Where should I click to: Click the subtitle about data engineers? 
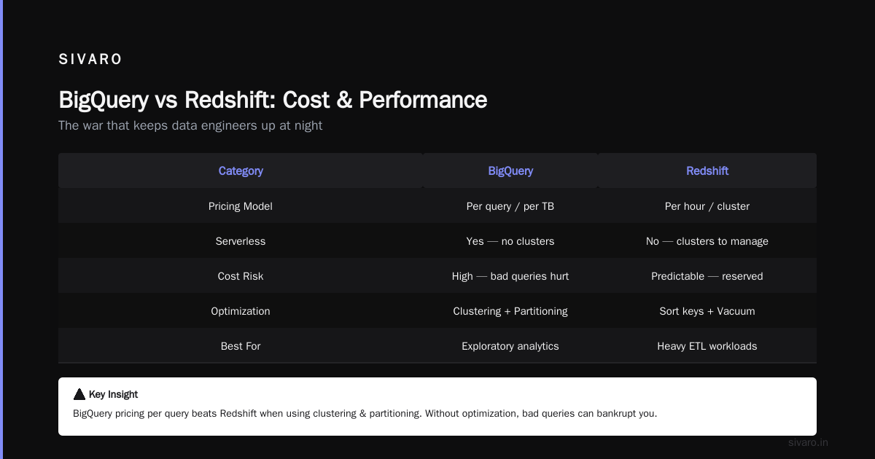coord(190,125)
